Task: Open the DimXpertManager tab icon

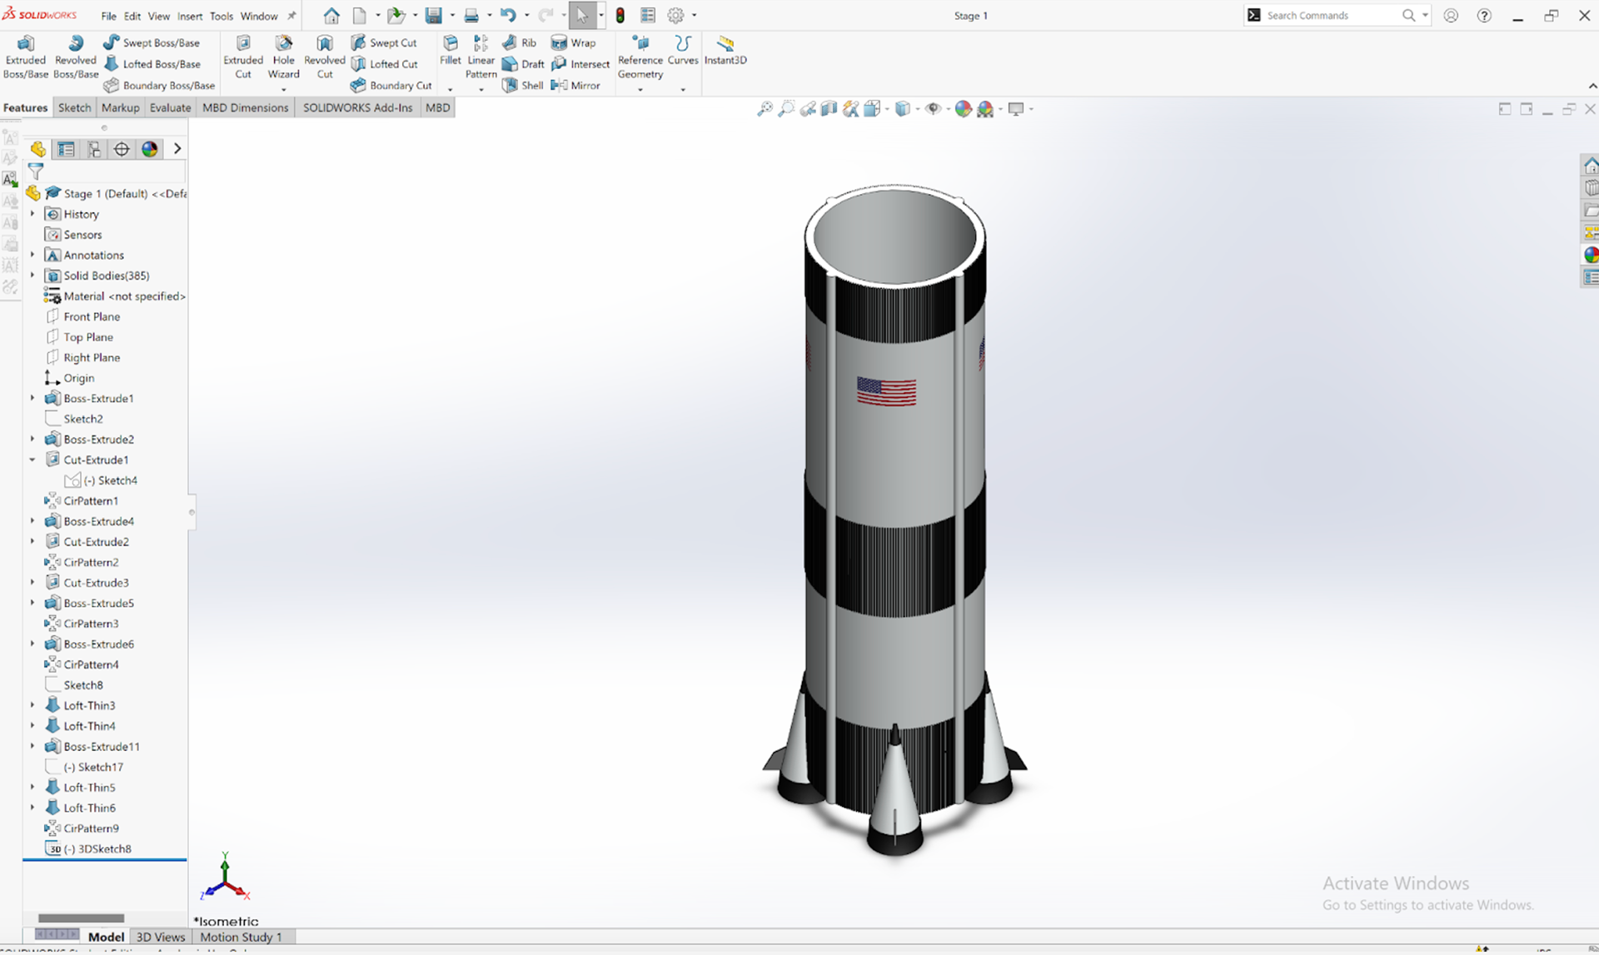Action: (122, 149)
